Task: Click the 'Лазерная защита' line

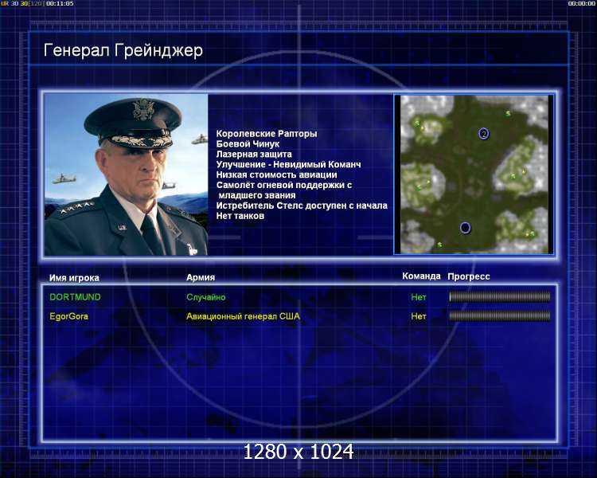Action: pyautogui.click(x=254, y=155)
